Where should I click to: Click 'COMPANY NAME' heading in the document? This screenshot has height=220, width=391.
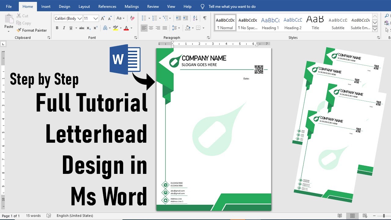coord(204,58)
